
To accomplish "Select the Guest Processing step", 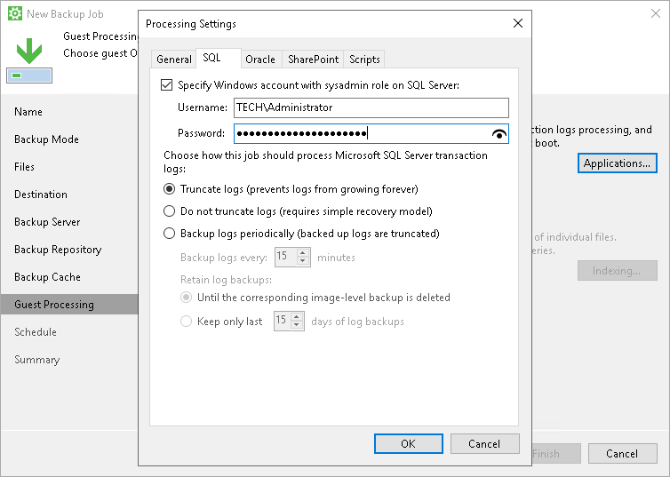I will (69, 305).
